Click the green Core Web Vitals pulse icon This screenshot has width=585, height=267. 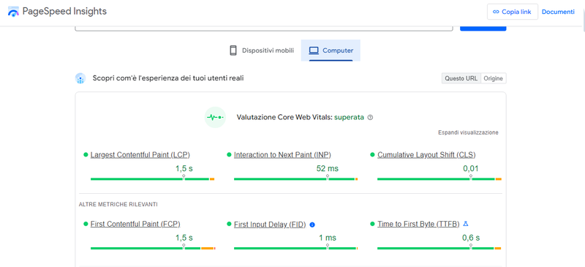tap(215, 117)
